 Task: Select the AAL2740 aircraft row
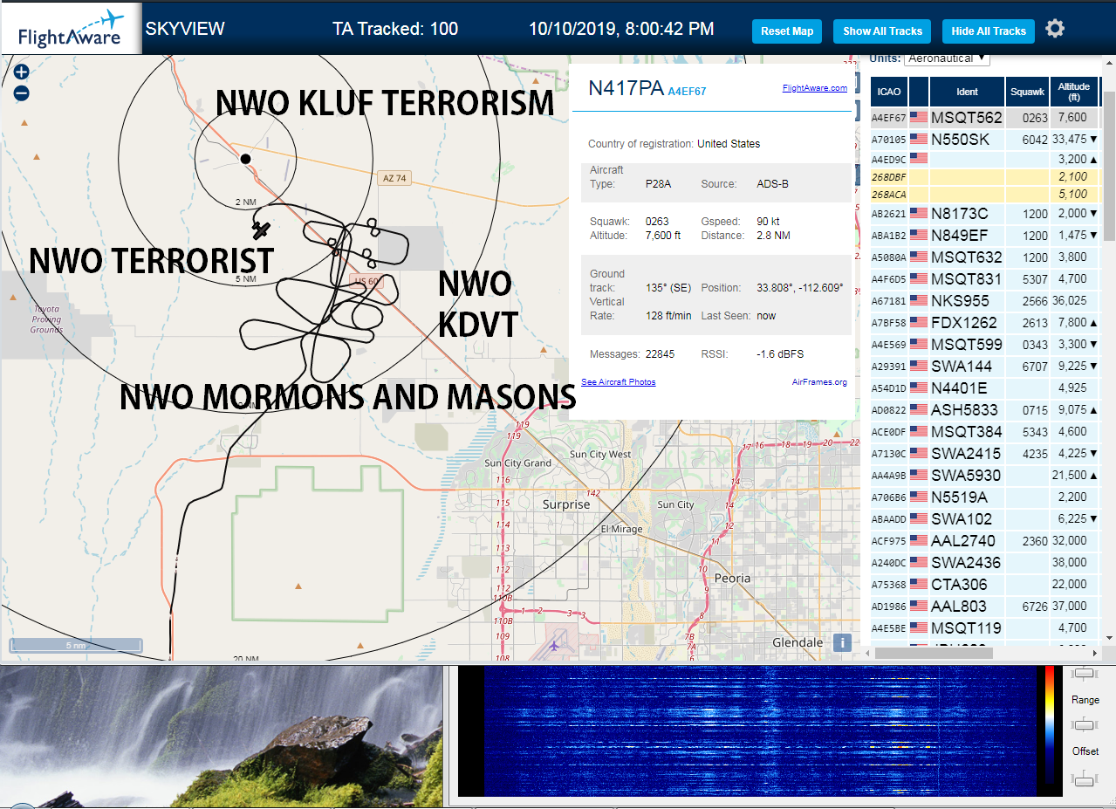985,540
